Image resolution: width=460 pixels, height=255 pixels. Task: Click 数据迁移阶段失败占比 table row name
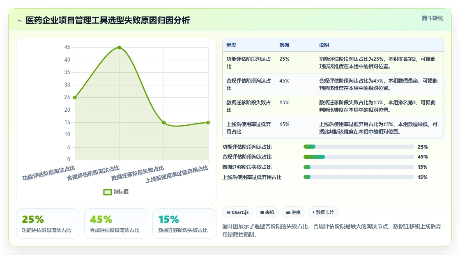coord(249,106)
